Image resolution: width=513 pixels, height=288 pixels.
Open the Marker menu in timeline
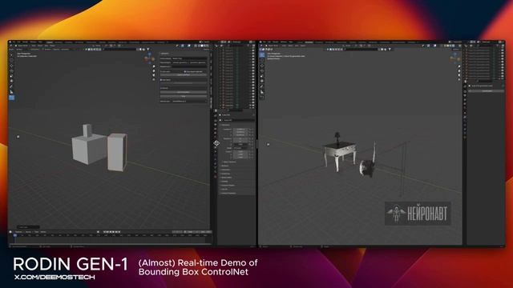click(x=42, y=232)
